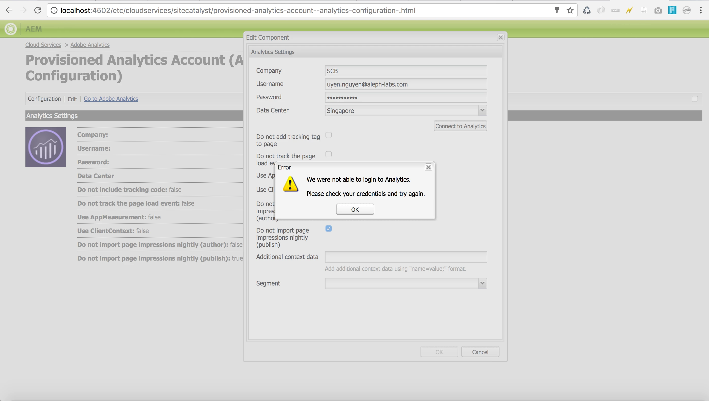Open the Segment dropdown arrow
The width and height of the screenshot is (709, 401).
(482, 283)
